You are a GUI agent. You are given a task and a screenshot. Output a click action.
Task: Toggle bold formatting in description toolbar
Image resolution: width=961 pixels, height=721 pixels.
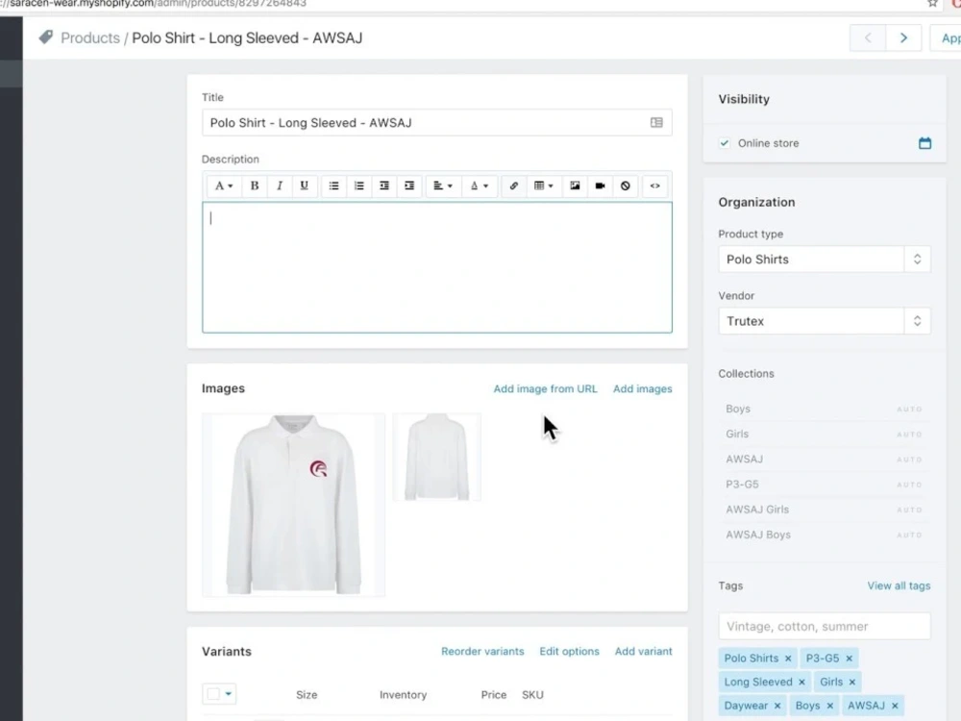coord(255,186)
